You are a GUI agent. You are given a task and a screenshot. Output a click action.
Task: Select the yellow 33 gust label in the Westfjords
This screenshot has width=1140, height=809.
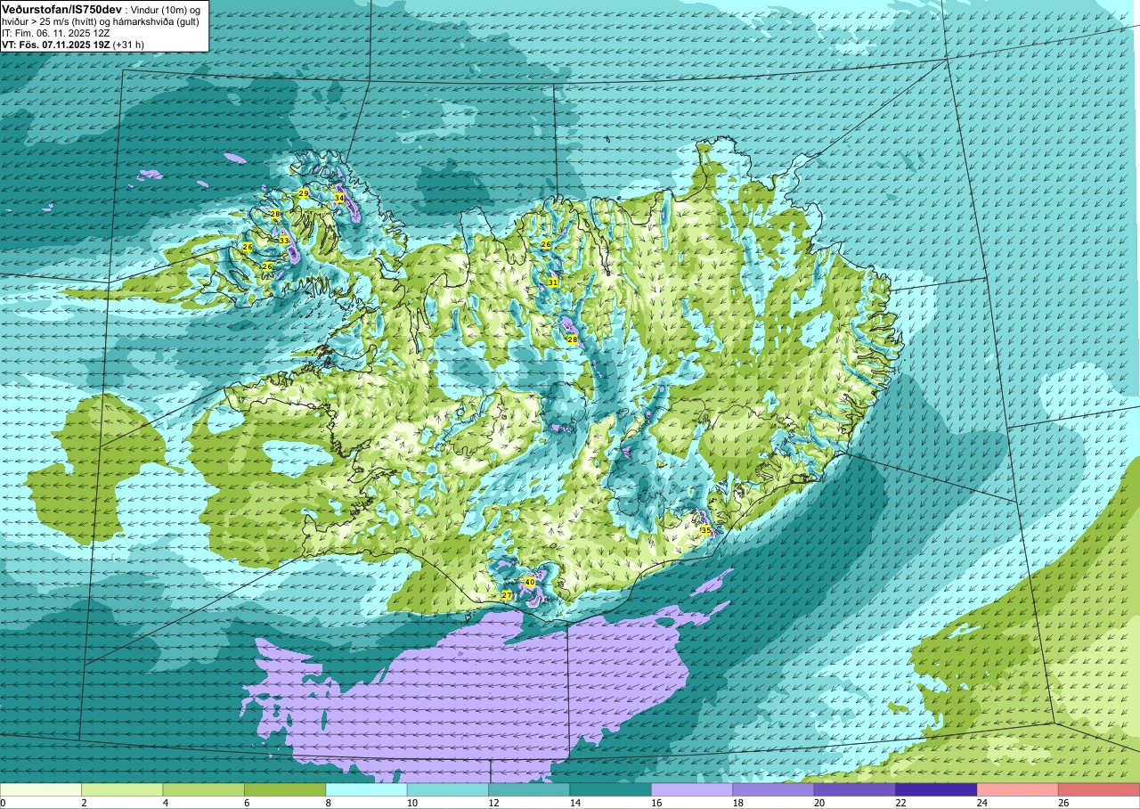(283, 241)
